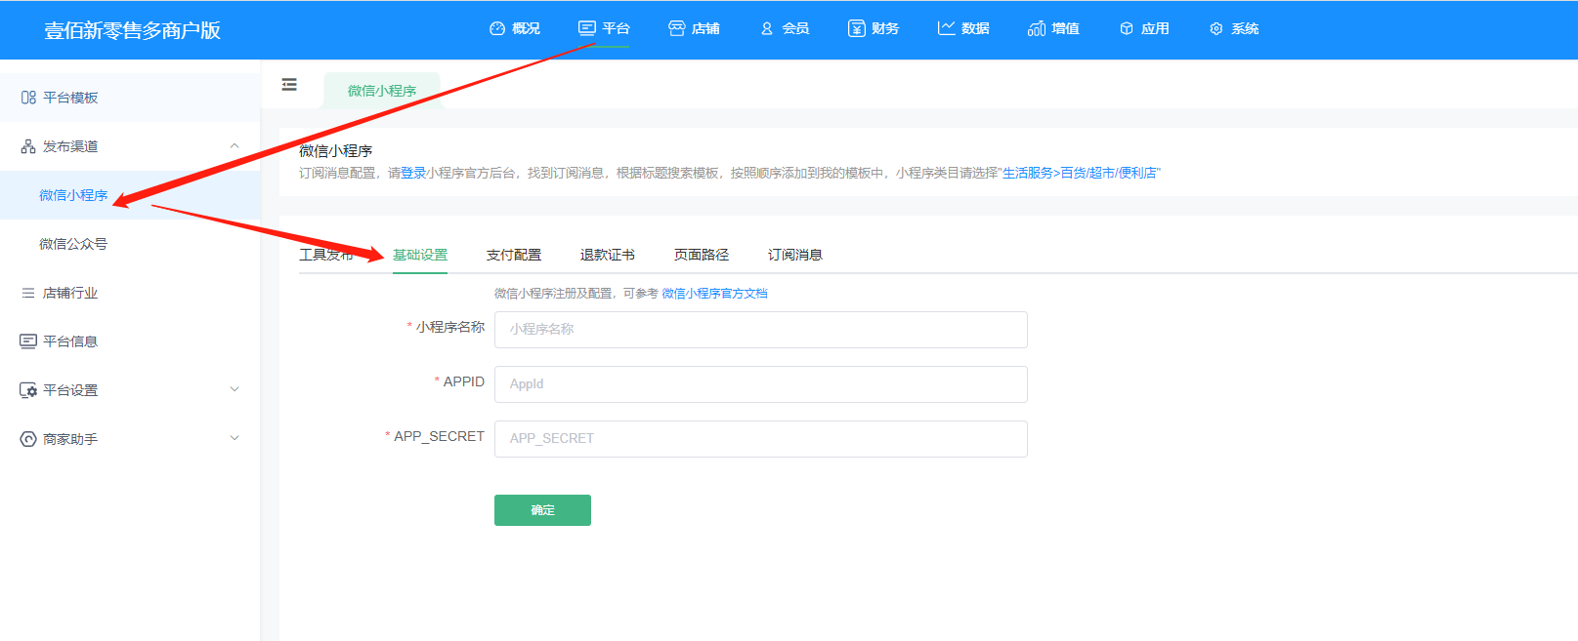Switch to the 订阅消息 tab

tap(795, 255)
